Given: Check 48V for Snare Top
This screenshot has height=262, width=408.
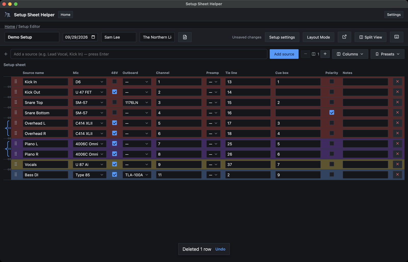Looking at the screenshot, I should [114, 102].
